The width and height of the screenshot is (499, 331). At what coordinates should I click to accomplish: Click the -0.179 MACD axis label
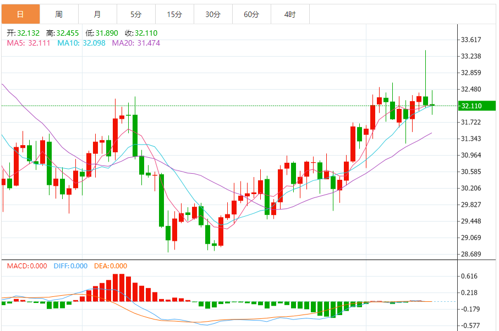coord(469,309)
